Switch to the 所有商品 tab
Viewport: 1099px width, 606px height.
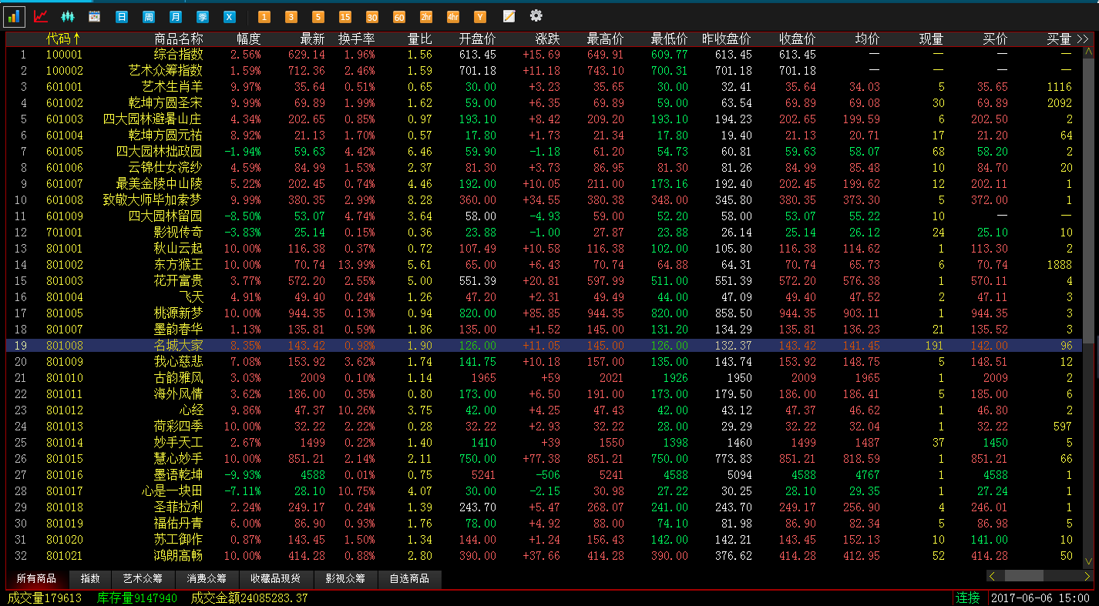(x=37, y=579)
